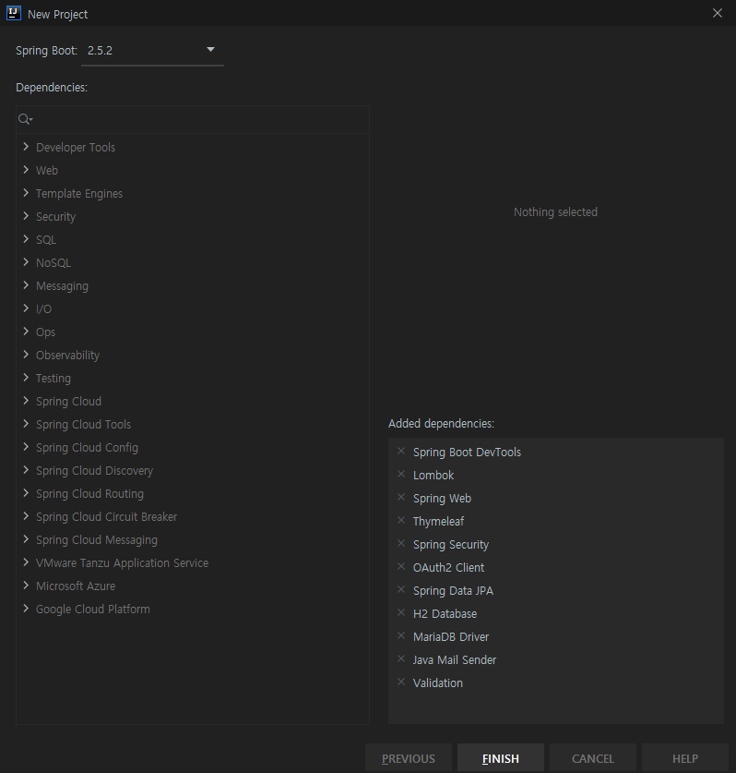Screen dimensions: 736x773
Task: Select 'Lombok' in added dependencies
Action: coord(433,476)
